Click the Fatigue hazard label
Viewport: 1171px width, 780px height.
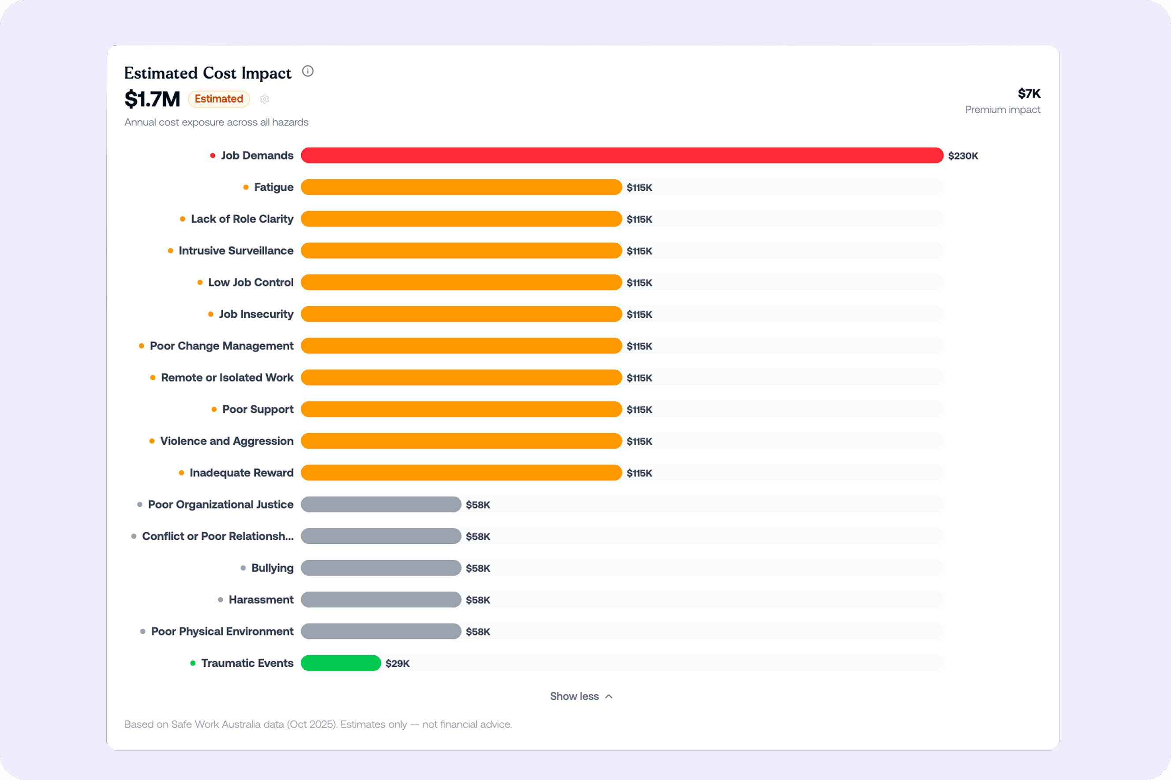tap(274, 188)
